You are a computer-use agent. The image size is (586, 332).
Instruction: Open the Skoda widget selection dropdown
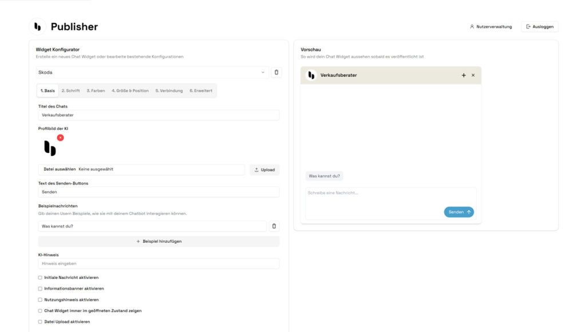pos(152,73)
